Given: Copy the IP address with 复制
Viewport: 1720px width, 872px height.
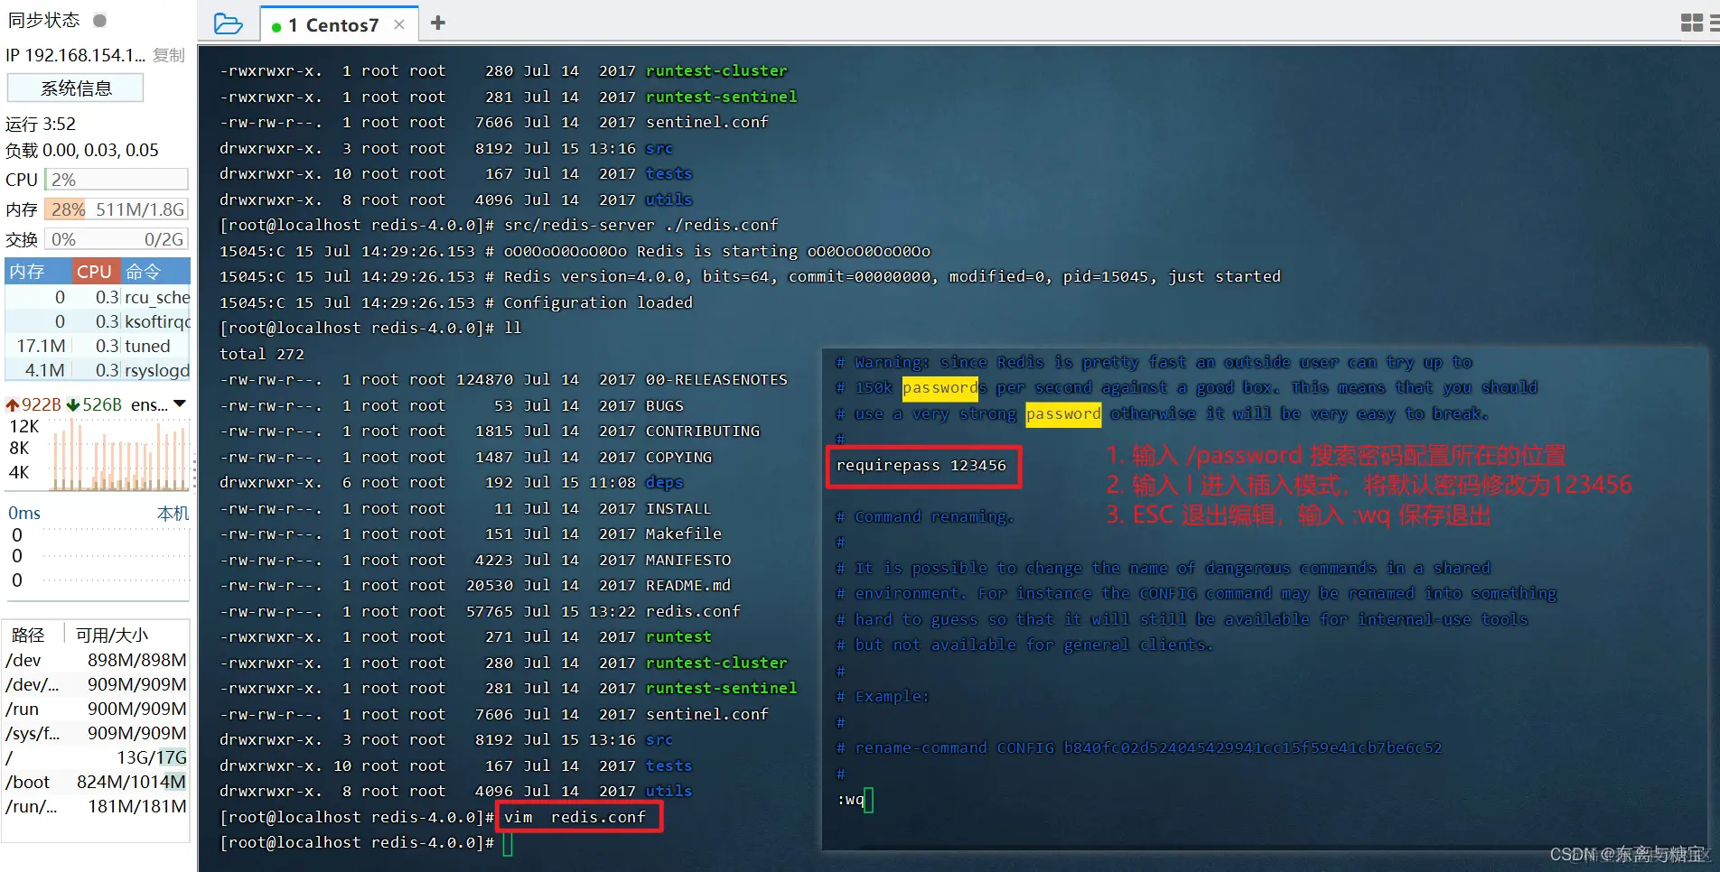Looking at the screenshot, I should 169,55.
